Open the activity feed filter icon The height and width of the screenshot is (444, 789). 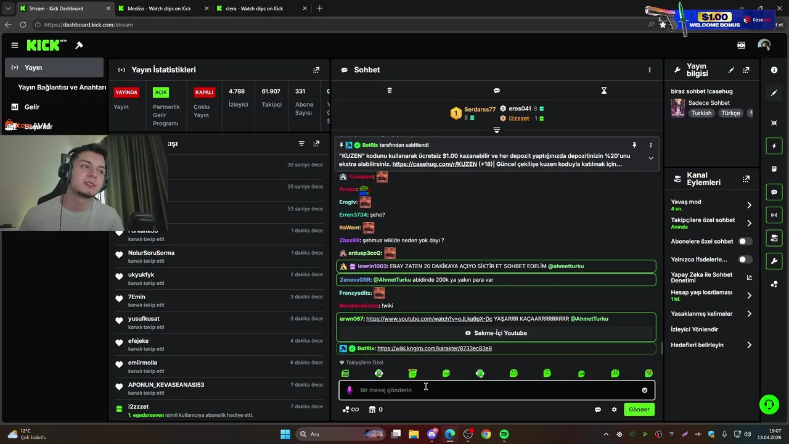tap(301, 144)
